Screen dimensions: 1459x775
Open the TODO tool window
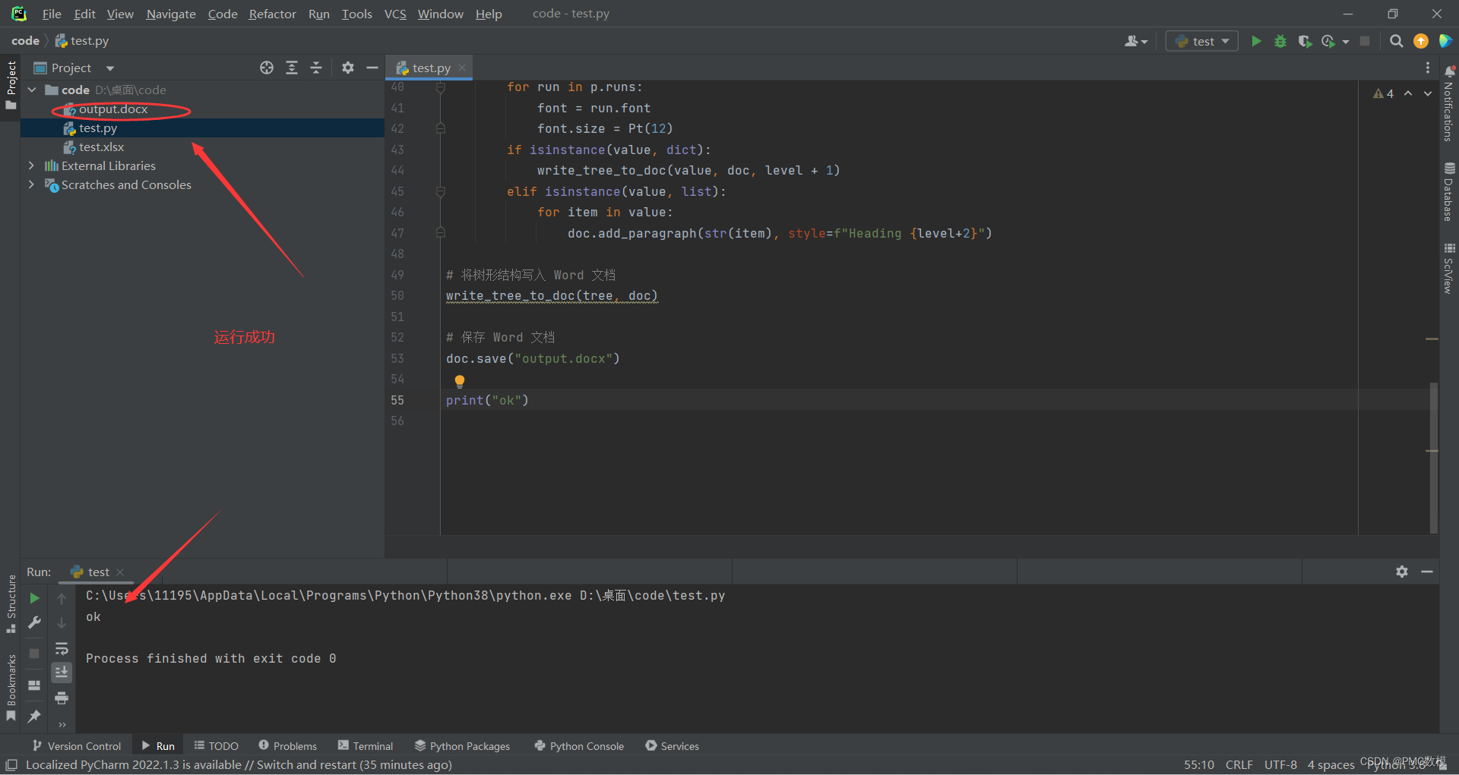(216, 746)
